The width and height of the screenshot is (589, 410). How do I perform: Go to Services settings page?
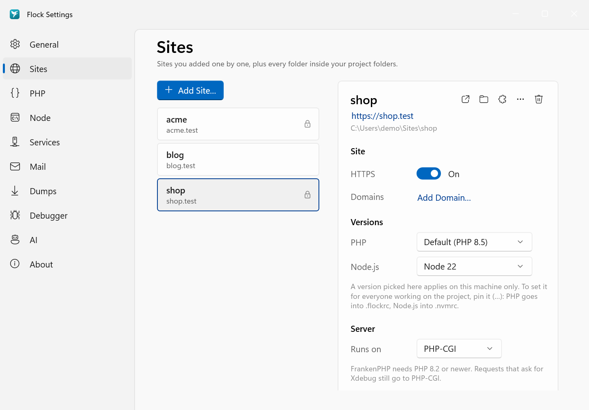pos(67,142)
